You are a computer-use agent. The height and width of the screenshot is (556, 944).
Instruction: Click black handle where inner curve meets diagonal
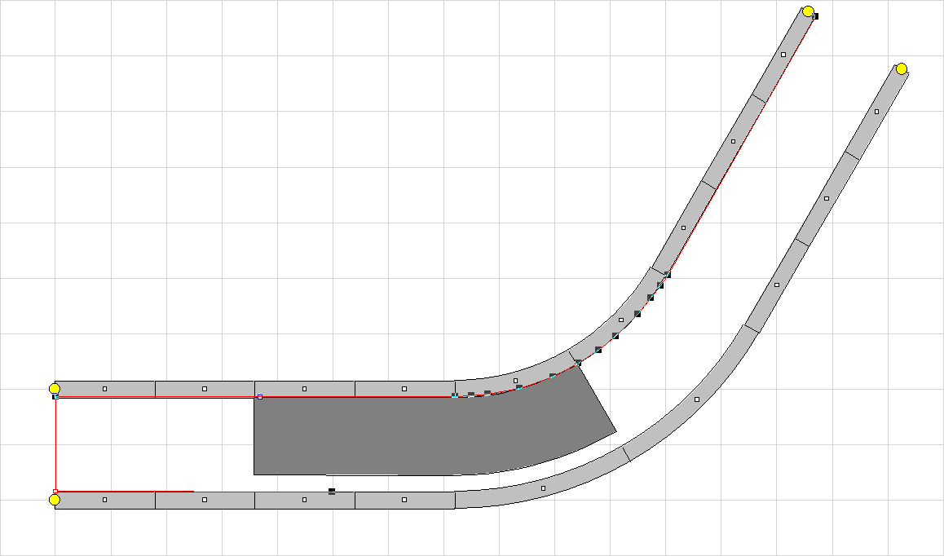tap(668, 275)
